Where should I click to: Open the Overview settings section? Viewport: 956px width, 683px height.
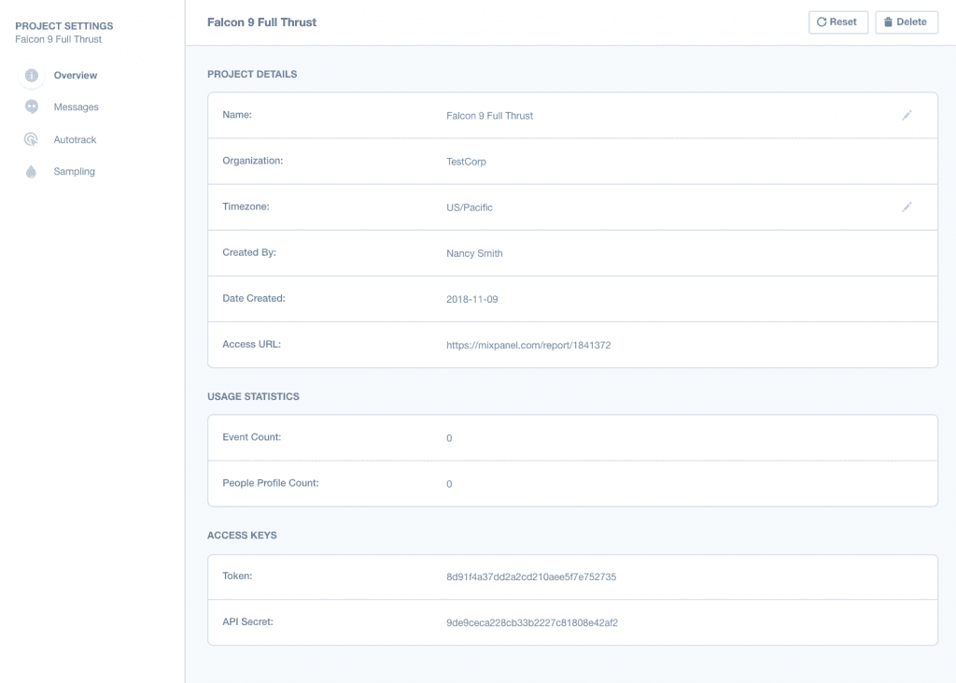click(x=75, y=76)
